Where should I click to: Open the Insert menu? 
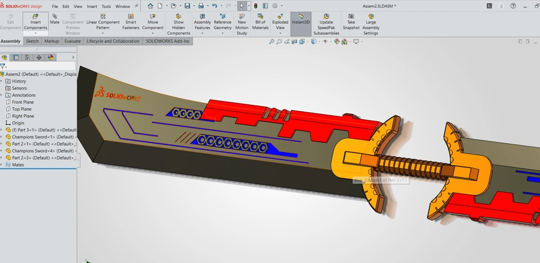click(92, 6)
